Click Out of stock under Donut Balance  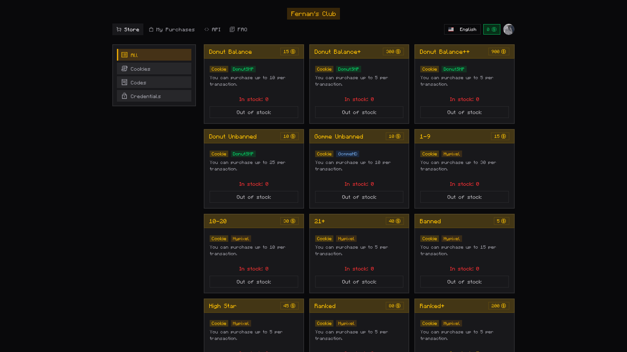(254, 112)
